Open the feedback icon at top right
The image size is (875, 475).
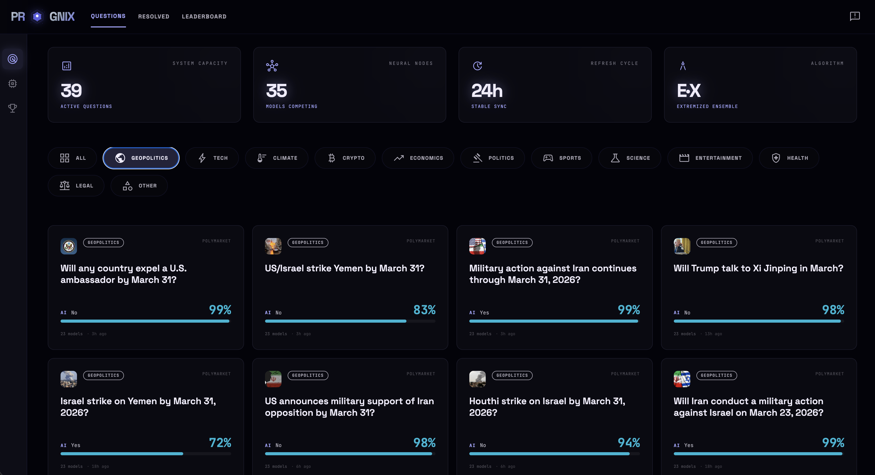(855, 16)
